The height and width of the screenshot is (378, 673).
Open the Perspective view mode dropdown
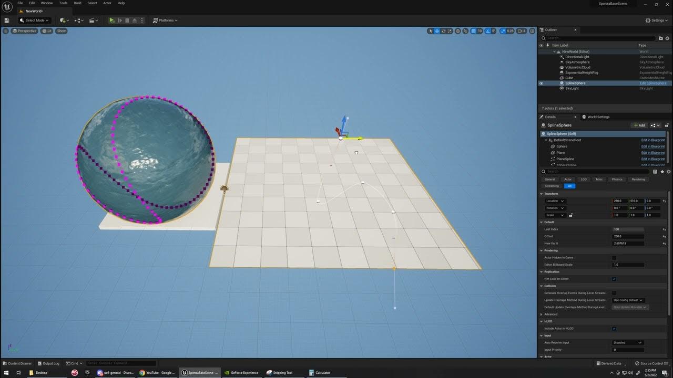click(25, 31)
